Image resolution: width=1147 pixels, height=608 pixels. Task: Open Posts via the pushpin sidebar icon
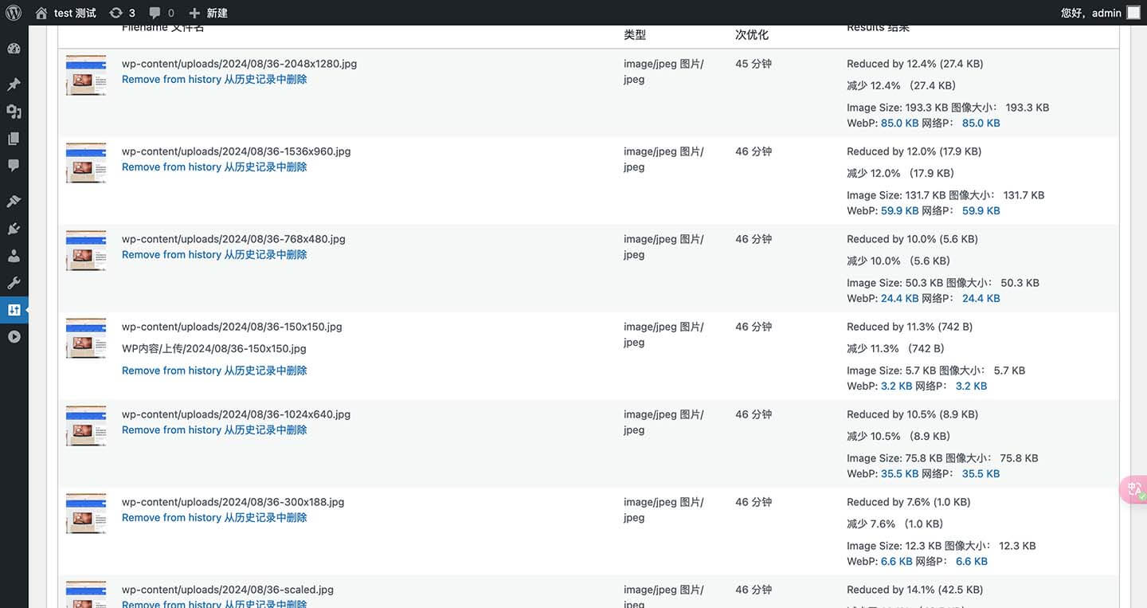(x=14, y=84)
